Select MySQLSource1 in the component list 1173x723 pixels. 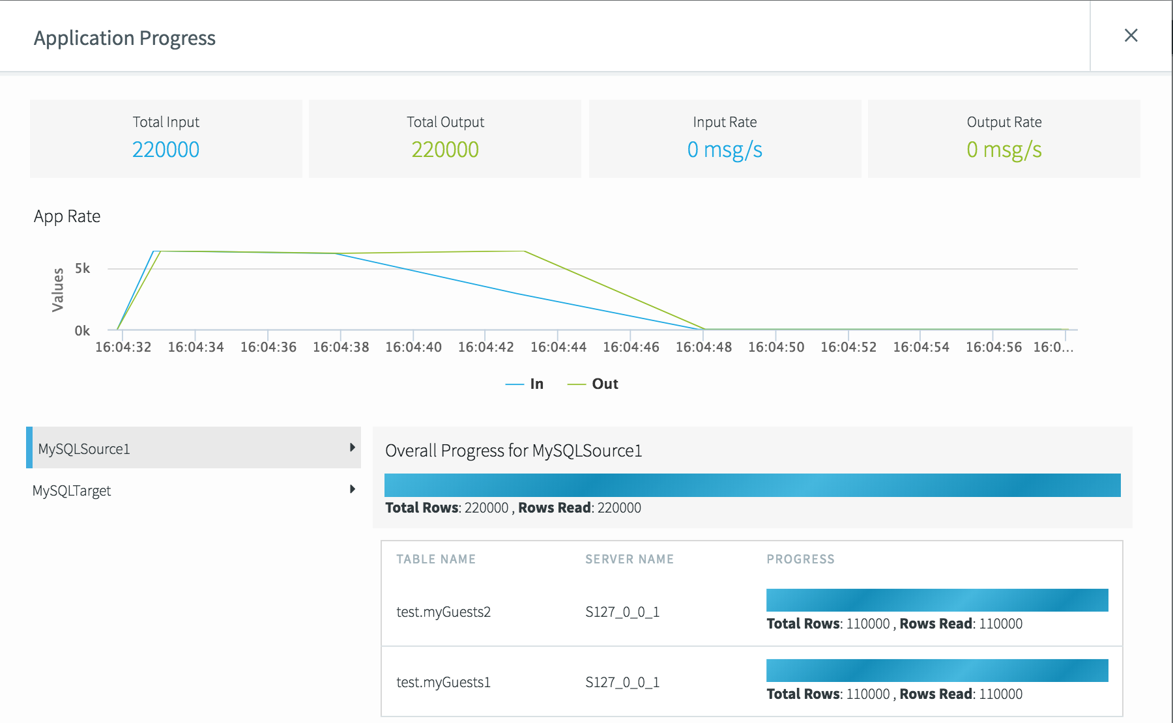click(83, 448)
